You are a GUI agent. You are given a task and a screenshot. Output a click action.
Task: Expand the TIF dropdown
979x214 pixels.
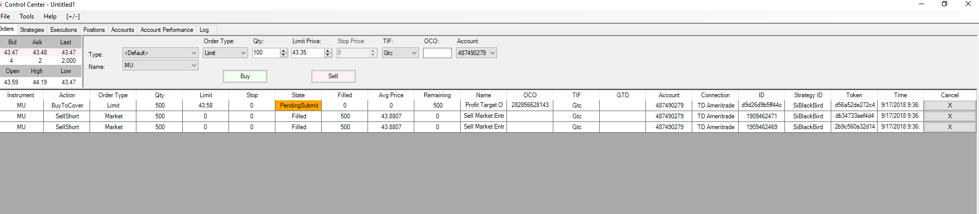coord(414,53)
